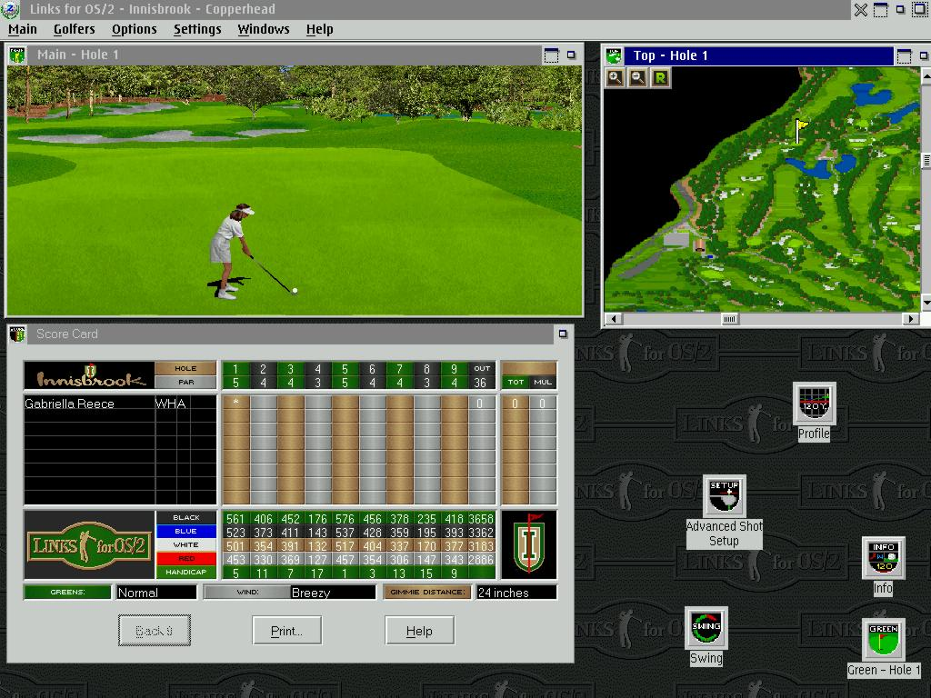931x698 pixels.
Task: Click the Print... button
Action: click(286, 631)
